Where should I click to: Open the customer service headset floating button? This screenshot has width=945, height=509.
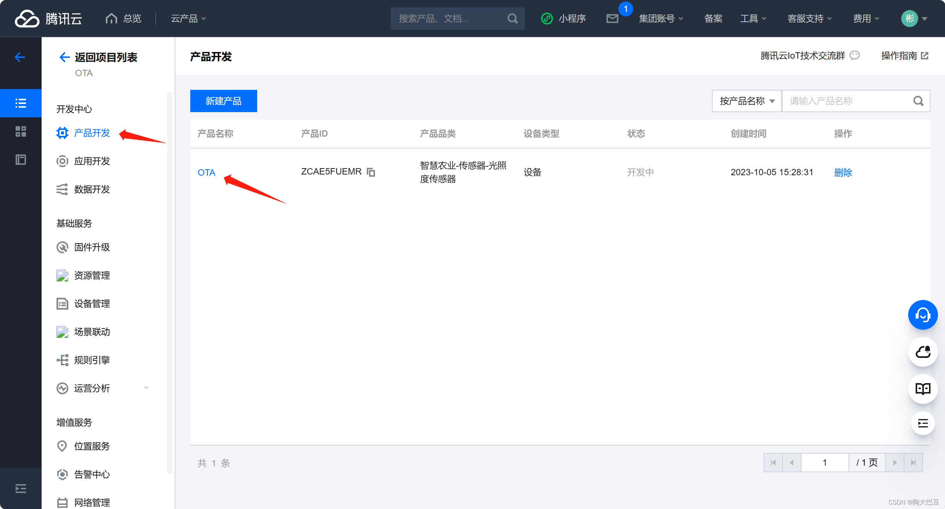(x=923, y=315)
